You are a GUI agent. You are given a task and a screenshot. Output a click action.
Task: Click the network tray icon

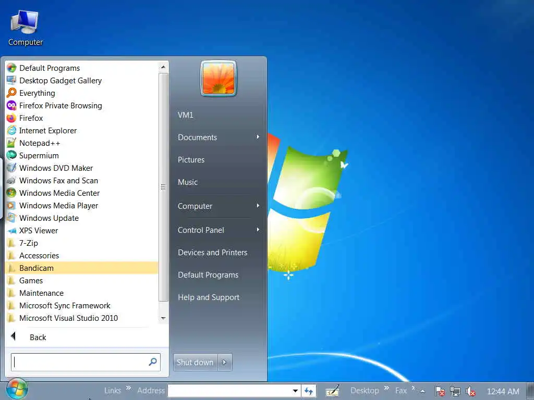coord(455,391)
